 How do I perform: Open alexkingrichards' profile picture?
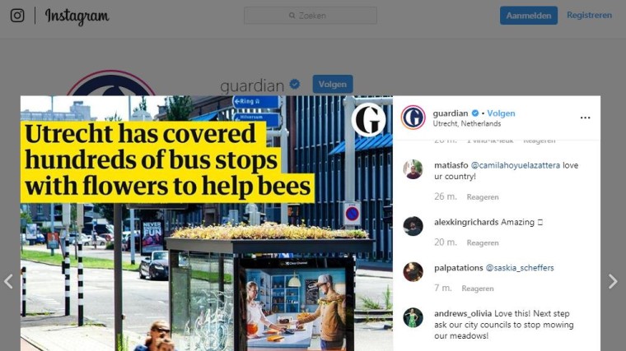(413, 226)
